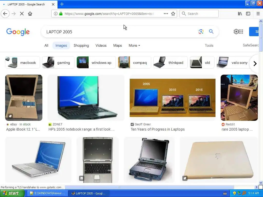The image size is (263, 197).
Task: Open the rare 2005 laptop link
Action: [237, 129]
